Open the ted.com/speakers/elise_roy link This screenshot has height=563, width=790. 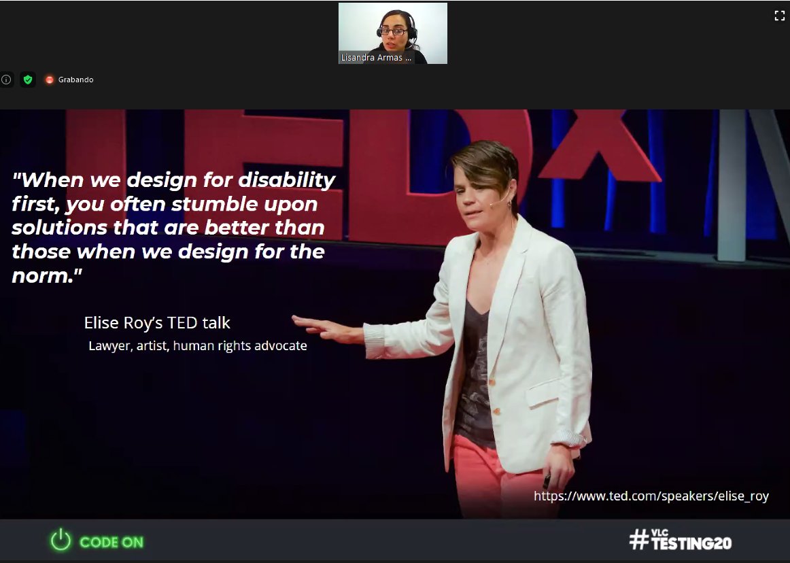pyautogui.click(x=651, y=496)
